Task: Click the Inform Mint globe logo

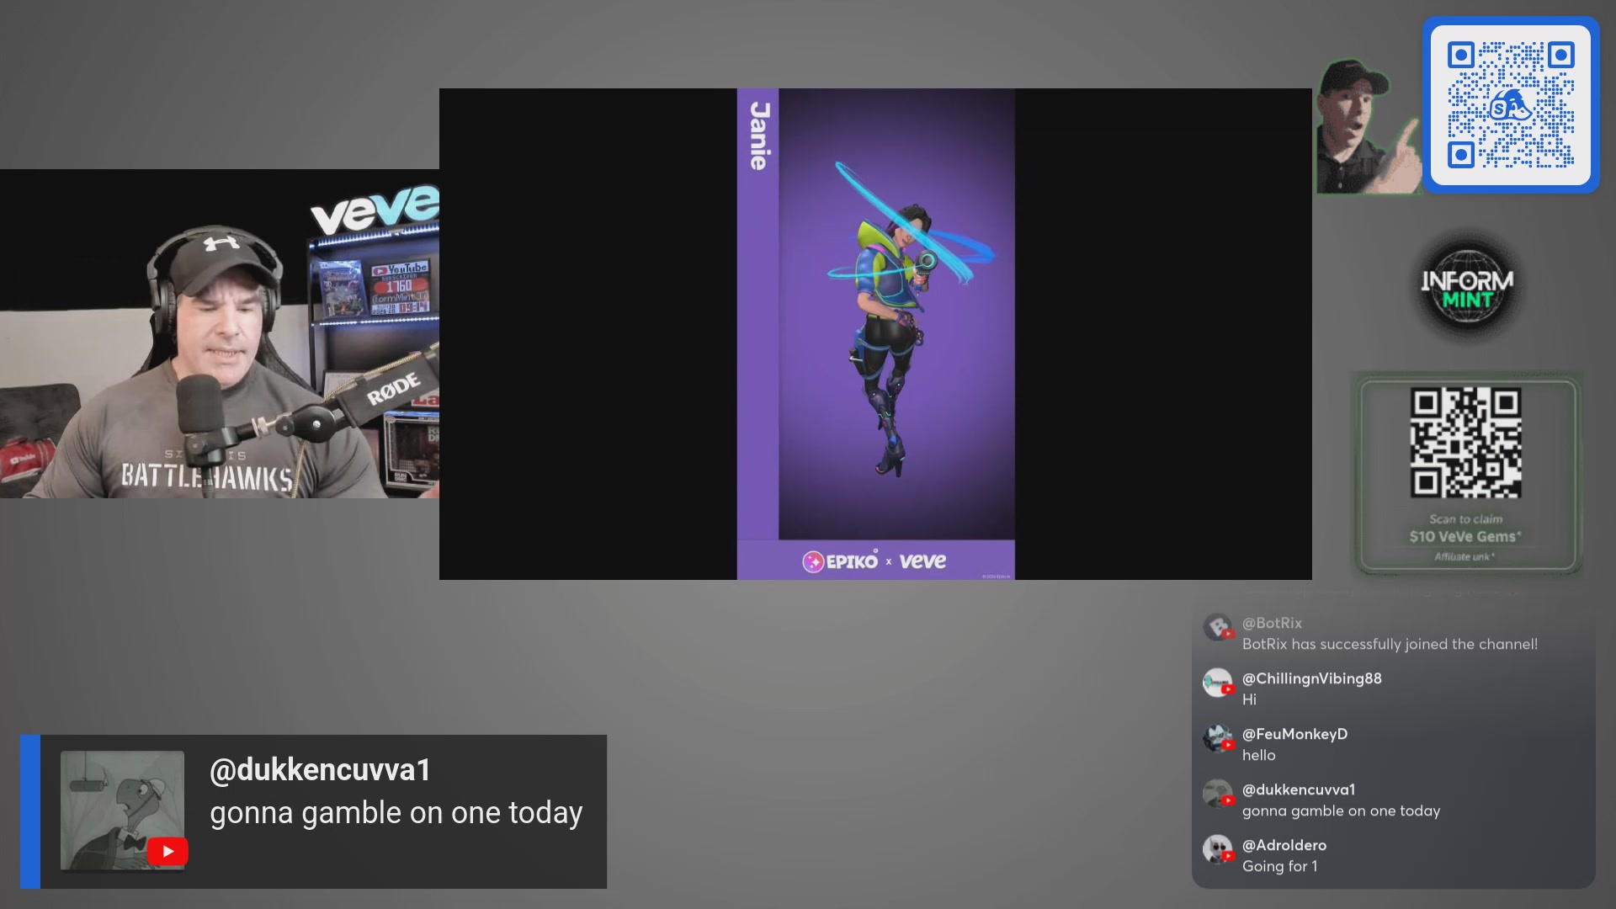Action: (x=1467, y=288)
